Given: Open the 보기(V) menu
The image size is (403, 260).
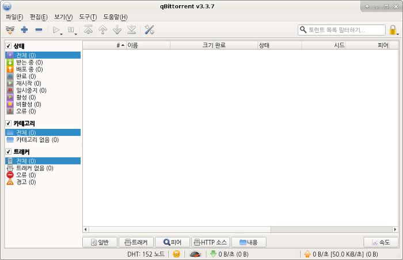Looking at the screenshot, I should point(63,17).
